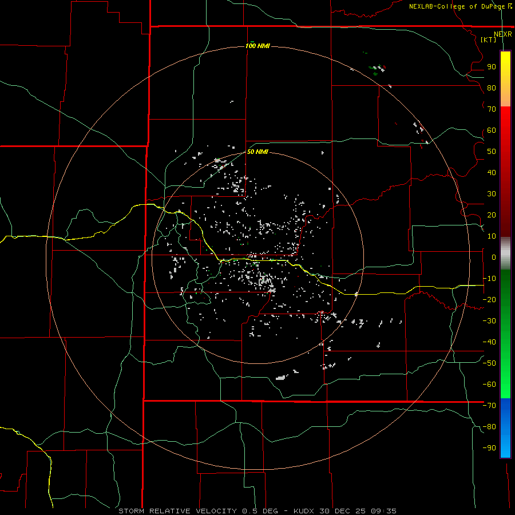The image size is (515, 515).
Task: Click the "-60" tick label on the velocity scale
Action: point(489,385)
